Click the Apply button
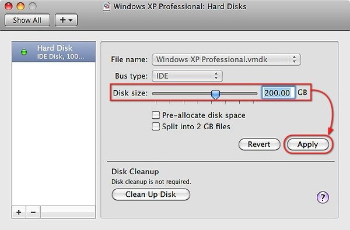 308,144
